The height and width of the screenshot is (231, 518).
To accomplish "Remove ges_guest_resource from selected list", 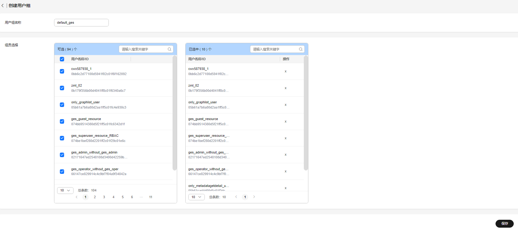I will (286, 122).
